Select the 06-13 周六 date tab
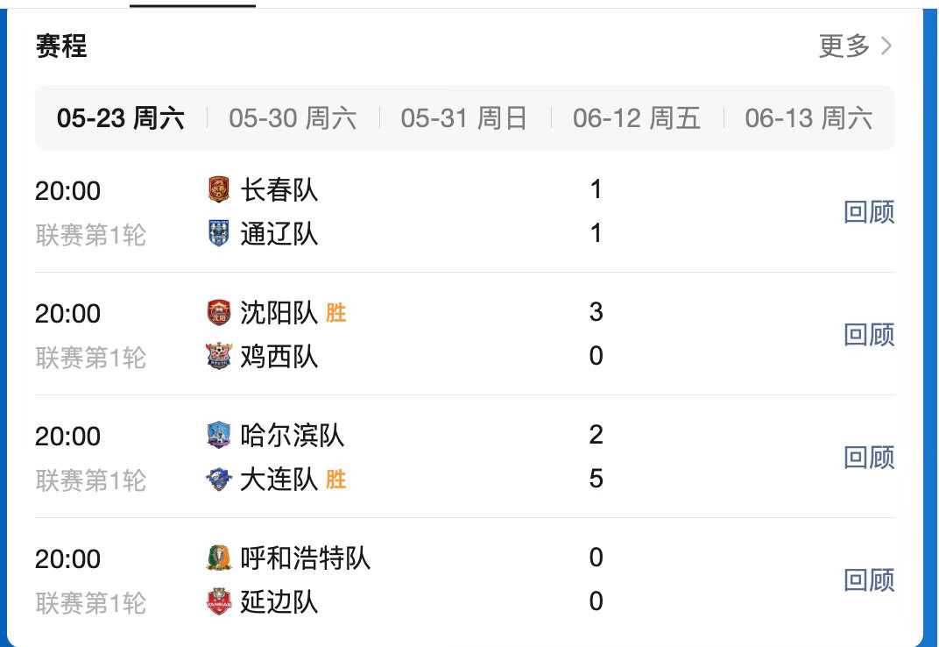939x647 pixels. [x=808, y=118]
